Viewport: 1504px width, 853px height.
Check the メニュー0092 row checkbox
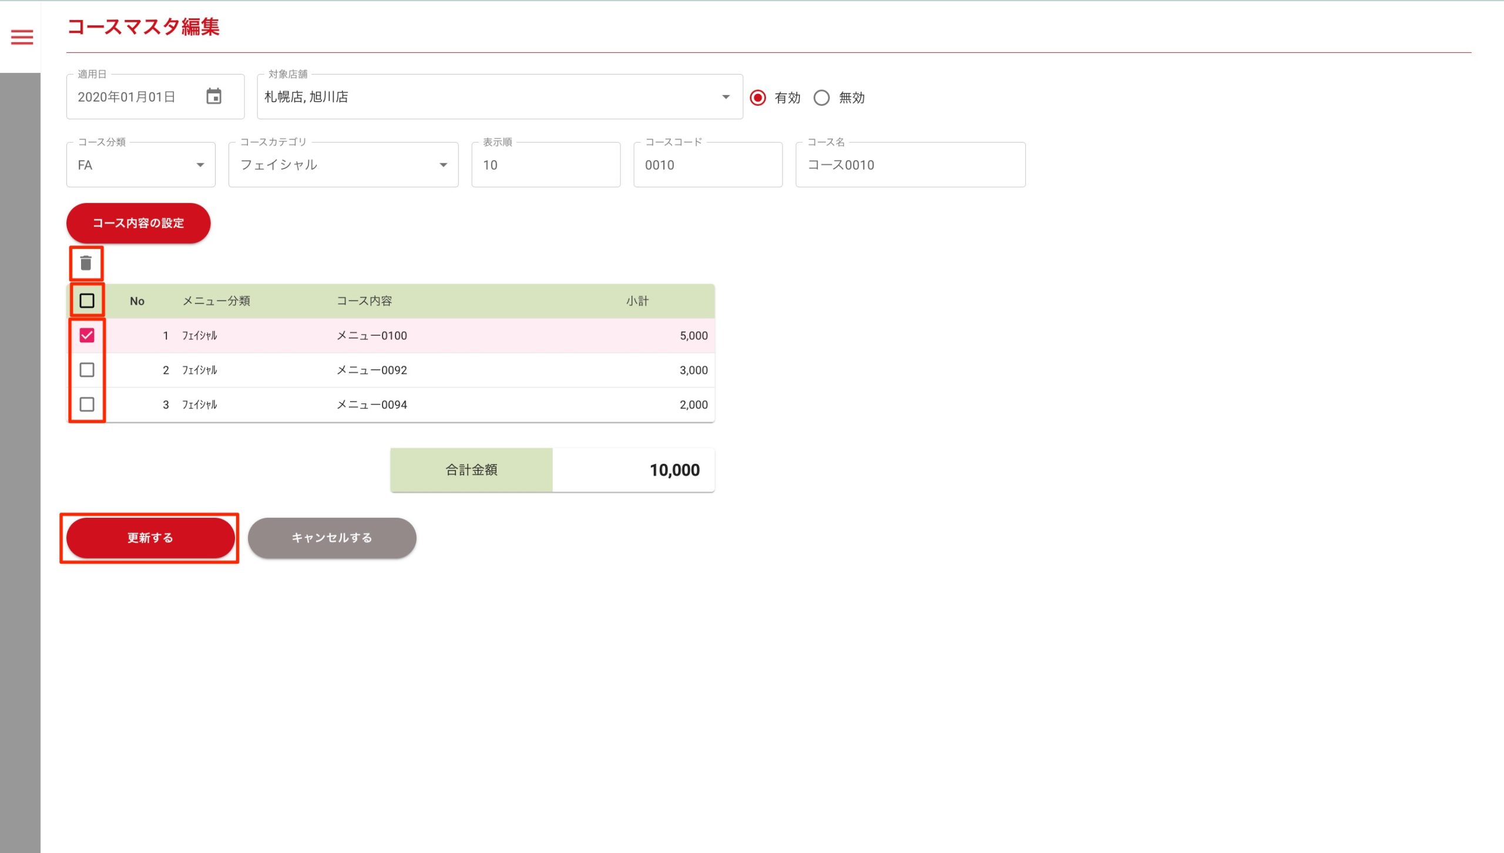tap(87, 370)
